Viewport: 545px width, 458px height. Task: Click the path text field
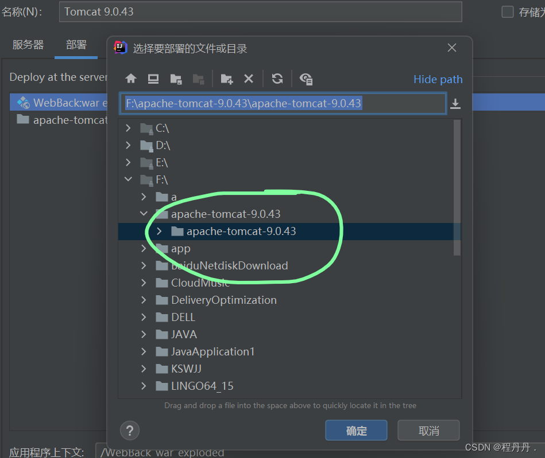[x=283, y=103]
